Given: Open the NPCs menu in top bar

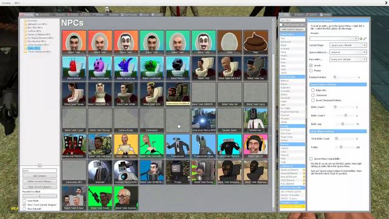Looking at the screenshot, I should 17,3.
